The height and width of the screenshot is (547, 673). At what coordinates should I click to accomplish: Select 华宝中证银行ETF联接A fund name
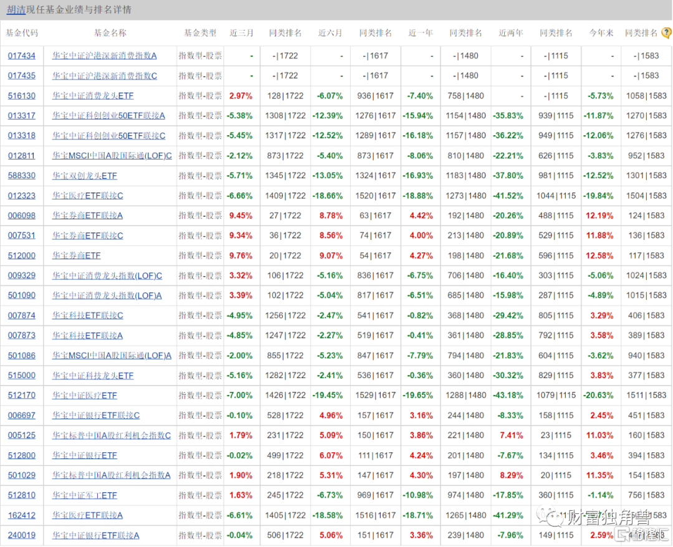click(96, 535)
